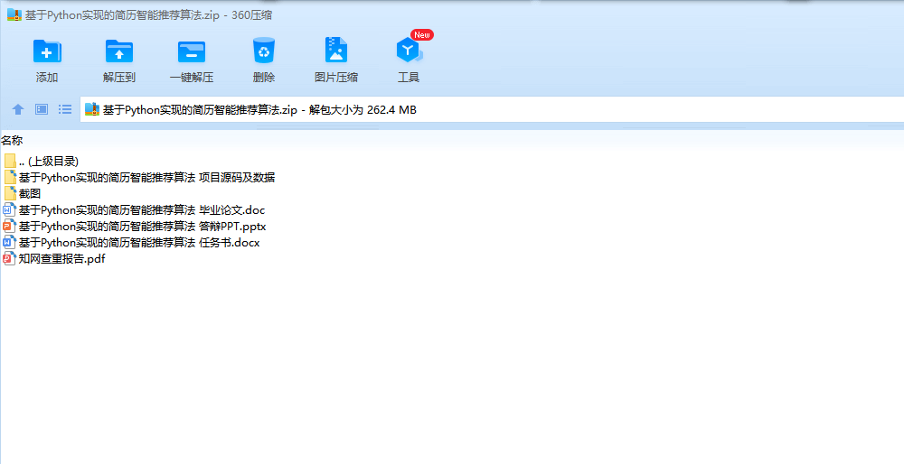Click the Word icon of 任务书.docx
Viewport: 904px width, 464px height.
[x=9, y=242]
